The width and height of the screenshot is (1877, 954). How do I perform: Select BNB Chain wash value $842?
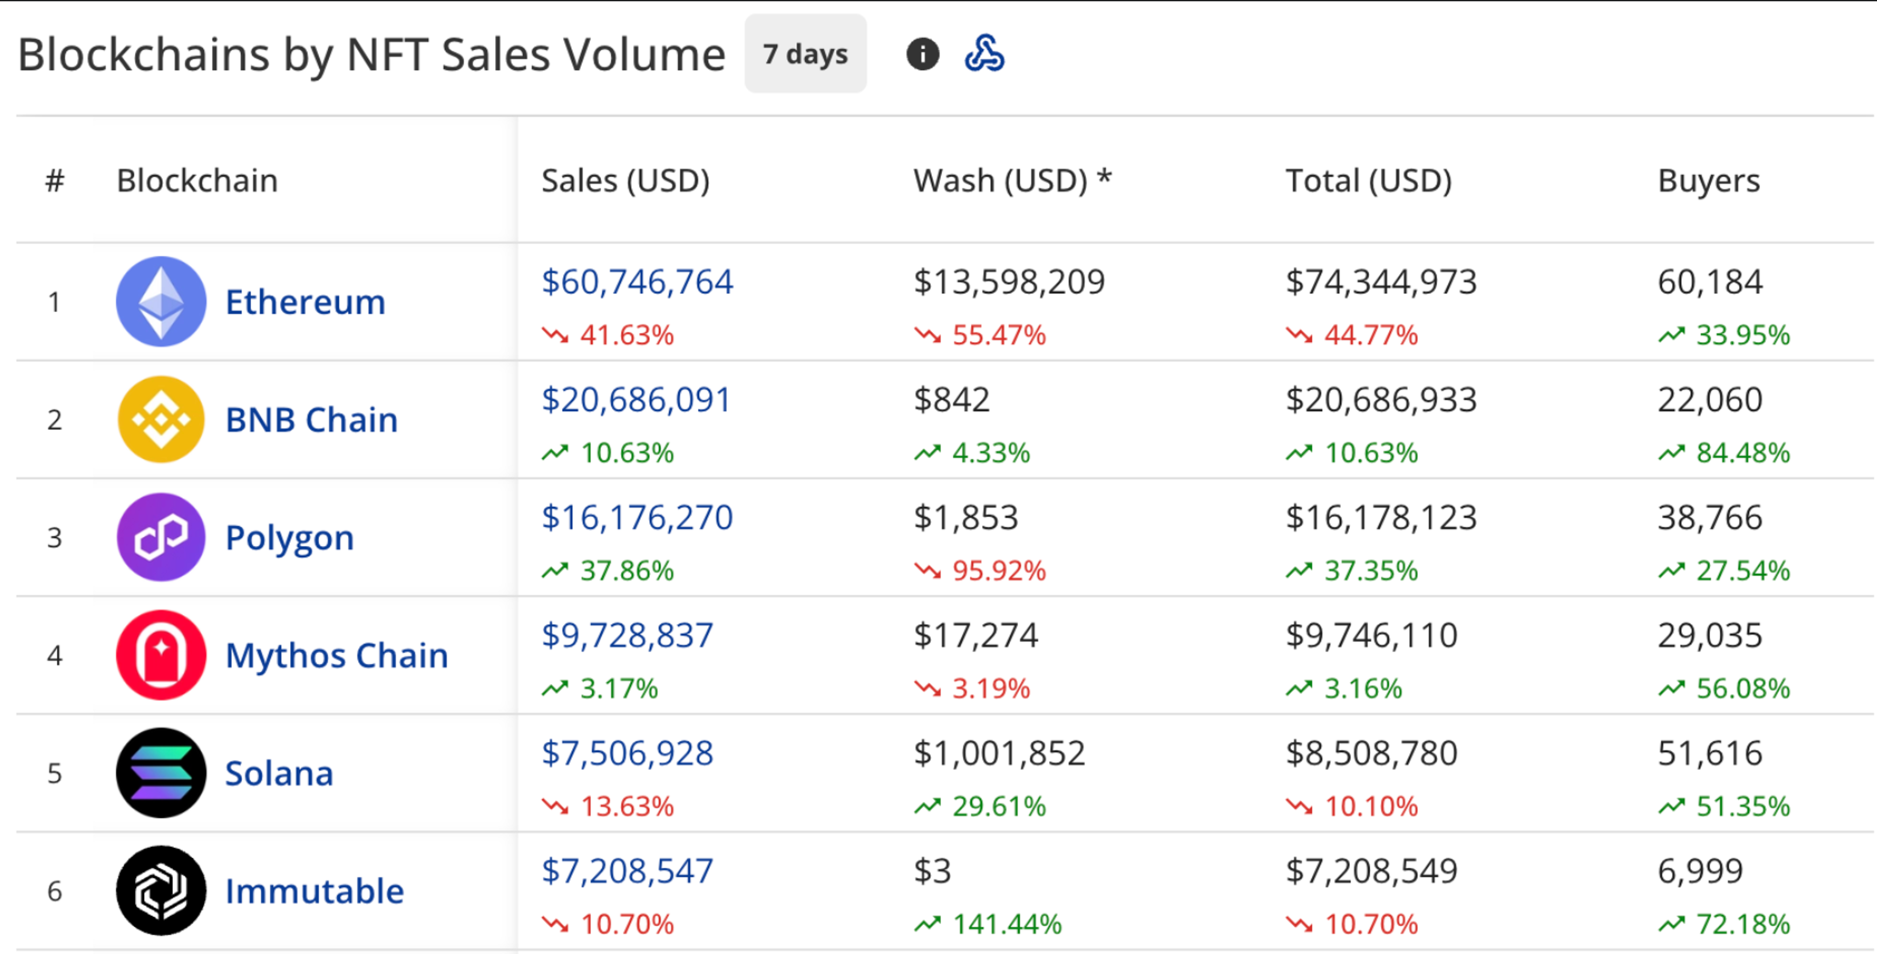(952, 399)
